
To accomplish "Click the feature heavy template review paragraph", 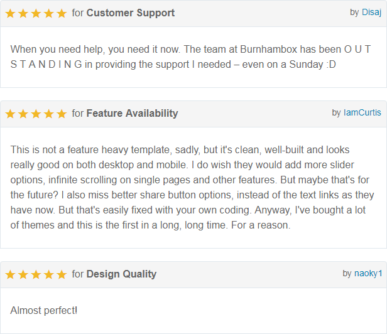I will (x=192, y=188).
